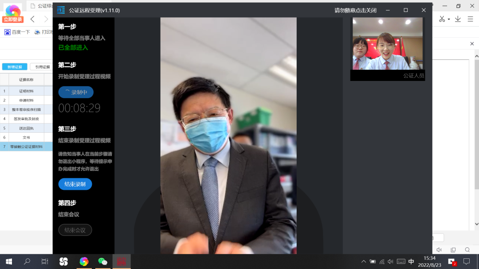The width and height of the screenshot is (479, 269).
Task: Switch the 中 input method indicator
Action: (x=411, y=261)
